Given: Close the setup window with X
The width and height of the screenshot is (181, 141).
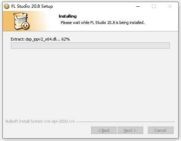Looking at the screenshot, I should (x=170, y=6).
